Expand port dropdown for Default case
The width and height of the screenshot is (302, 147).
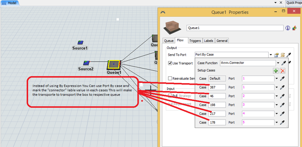coord(277,79)
